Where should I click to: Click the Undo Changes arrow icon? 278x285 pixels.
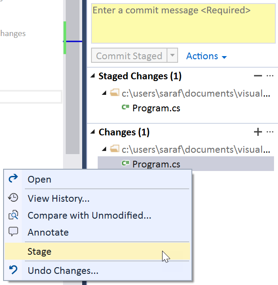pyautogui.click(x=13, y=270)
